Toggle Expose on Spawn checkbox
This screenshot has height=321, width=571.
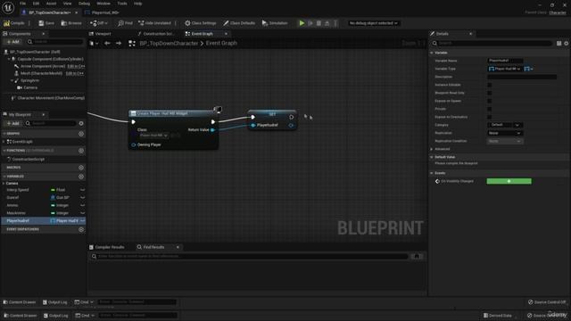490,101
